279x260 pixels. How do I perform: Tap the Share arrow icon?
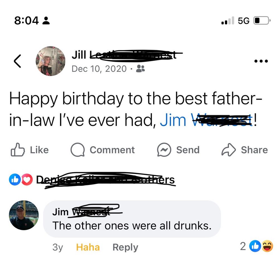229,150
